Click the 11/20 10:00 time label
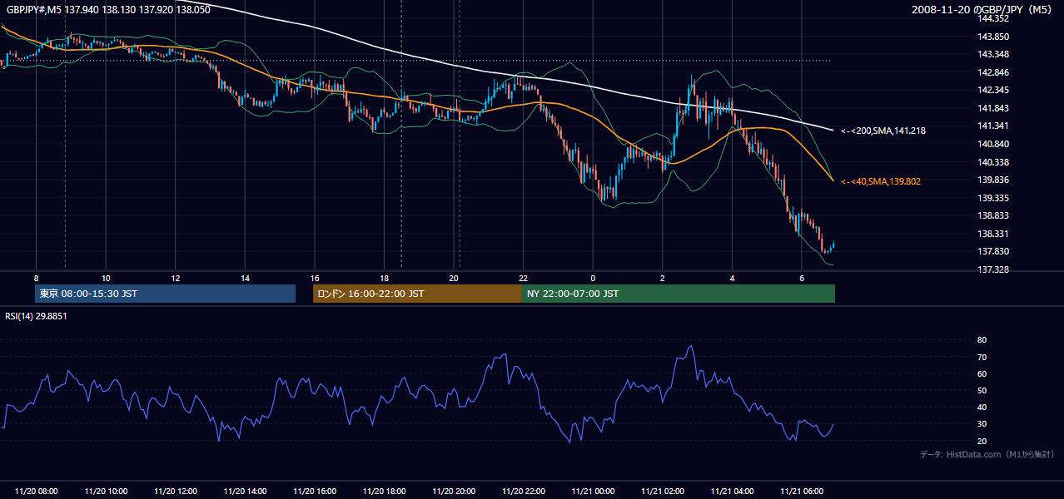 (x=106, y=492)
